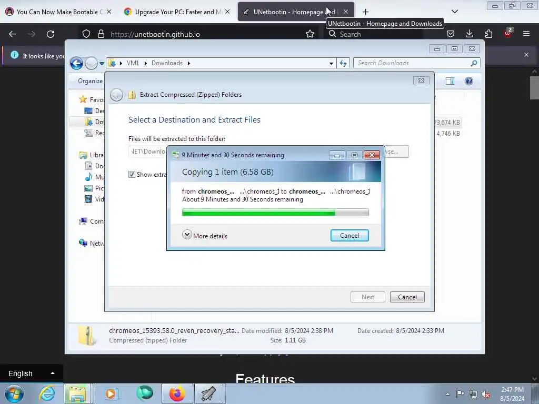This screenshot has height=404, width=539.
Task: Launch Internet Explorer from taskbar
Action: (x=47, y=393)
